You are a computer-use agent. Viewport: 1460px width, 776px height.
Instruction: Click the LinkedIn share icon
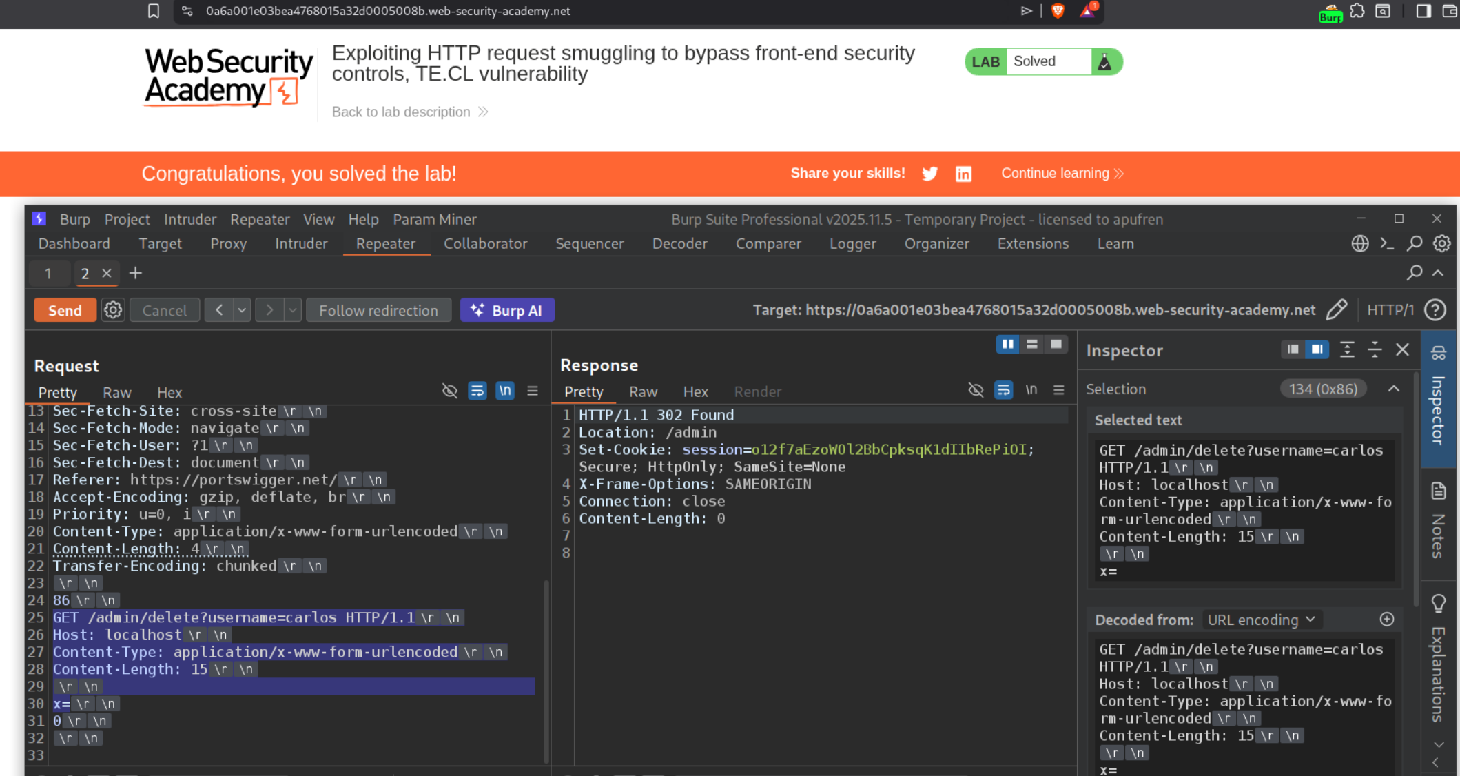[963, 174]
